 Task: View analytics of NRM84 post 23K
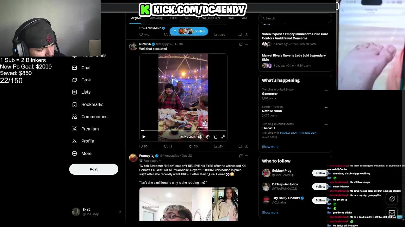tap(218, 146)
